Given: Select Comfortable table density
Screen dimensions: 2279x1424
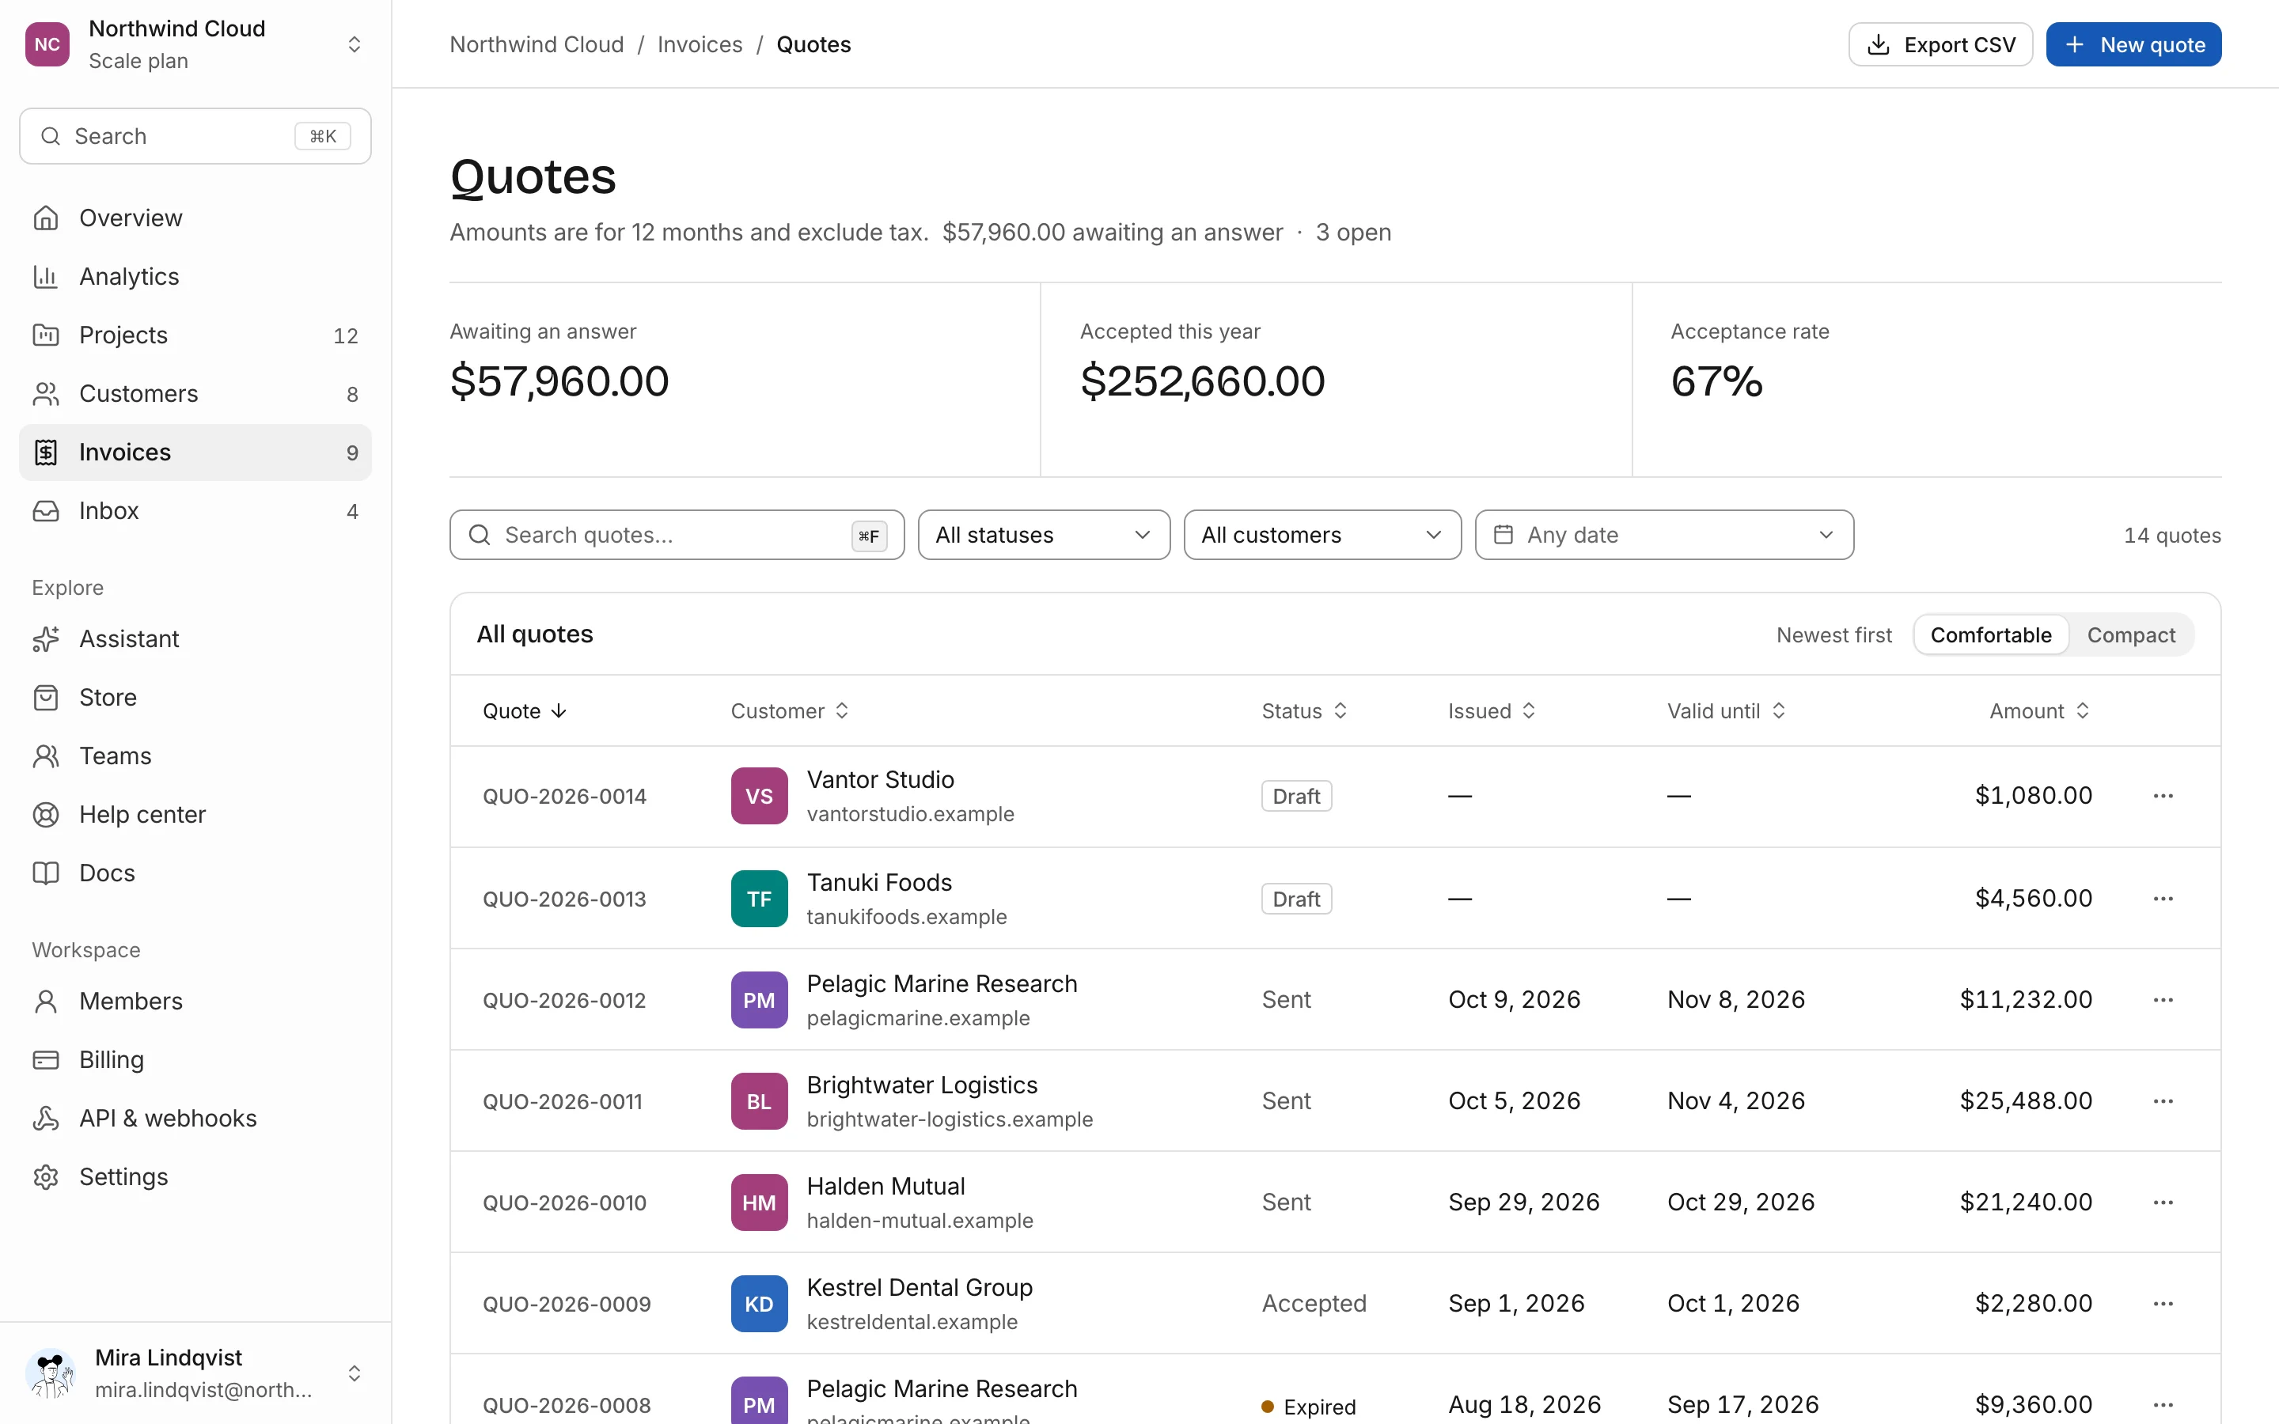Looking at the screenshot, I should click(x=1991, y=634).
